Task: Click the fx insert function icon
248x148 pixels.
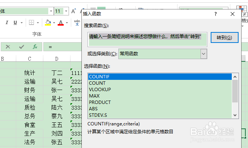Action: point(35,47)
